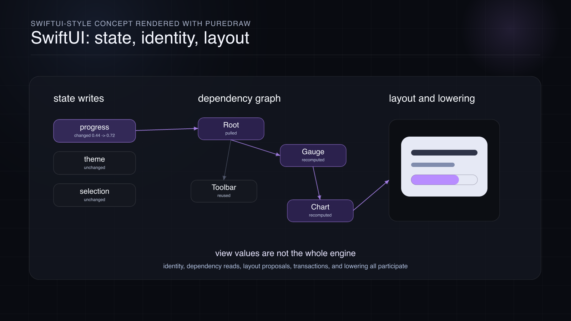Click the dark title bar in preview card
Image resolution: width=571 pixels, height=321 pixels.
(x=444, y=153)
